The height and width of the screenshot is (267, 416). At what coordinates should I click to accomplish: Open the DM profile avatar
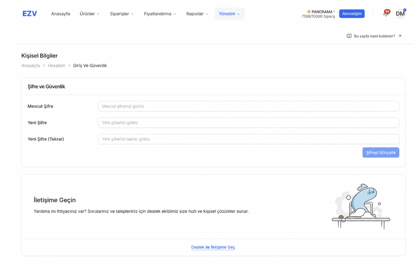pyautogui.click(x=400, y=14)
